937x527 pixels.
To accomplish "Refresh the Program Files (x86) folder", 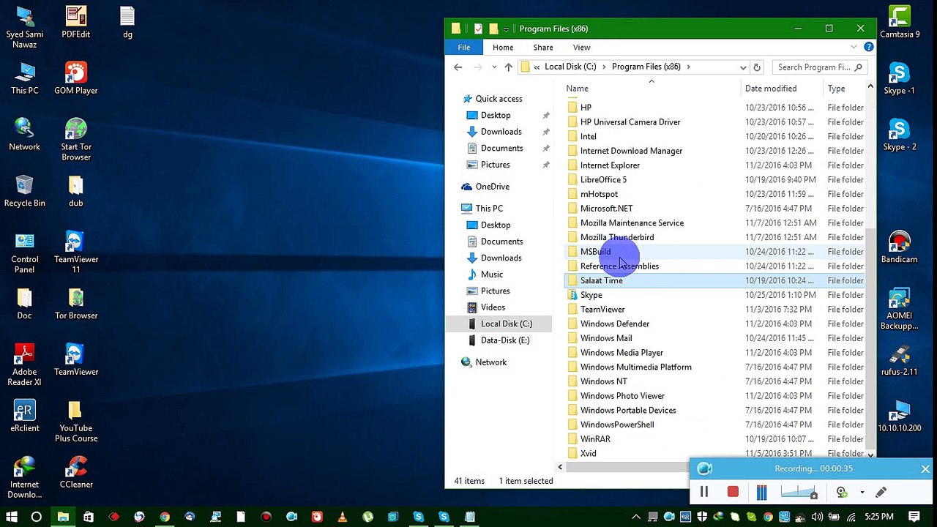I will (x=757, y=67).
